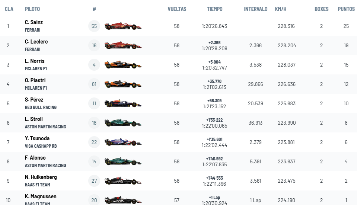Sort by the PUNTOS column header
357x205 pixels.
coord(346,9)
